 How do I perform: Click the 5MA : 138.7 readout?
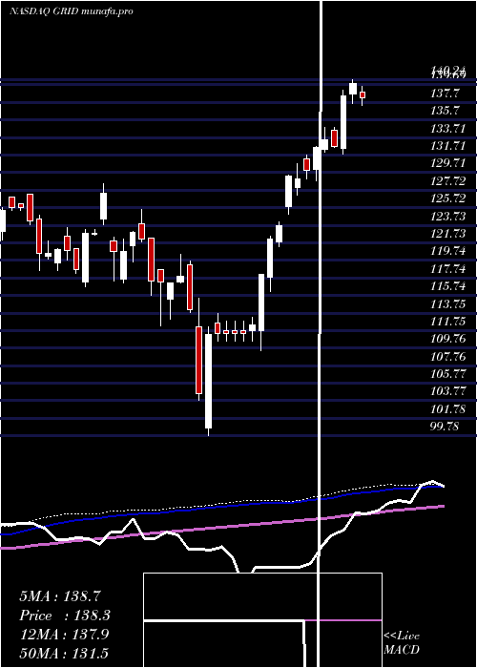[x=61, y=596]
